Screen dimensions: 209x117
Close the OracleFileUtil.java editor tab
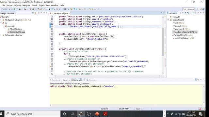click(x=69, y=13)
